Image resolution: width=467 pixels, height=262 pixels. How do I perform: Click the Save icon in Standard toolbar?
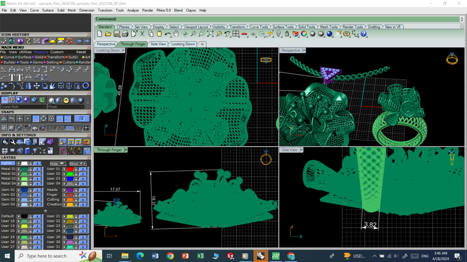click(117, 34)
